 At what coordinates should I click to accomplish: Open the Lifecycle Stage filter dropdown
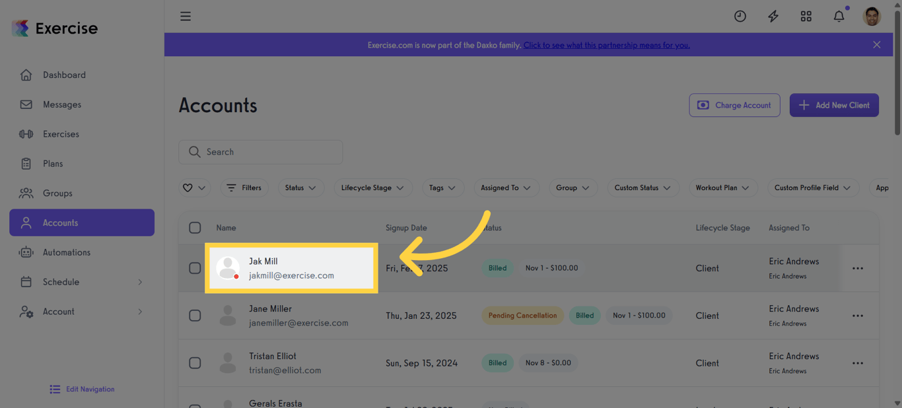pyautogui.click(x=373, y=187)
